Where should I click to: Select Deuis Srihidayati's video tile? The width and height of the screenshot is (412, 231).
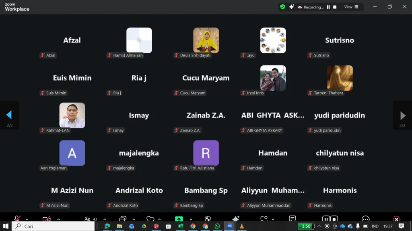(x=206, y=40)
